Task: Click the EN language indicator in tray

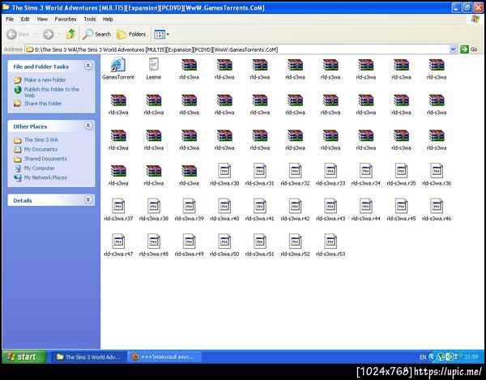Action: [423, 357]
